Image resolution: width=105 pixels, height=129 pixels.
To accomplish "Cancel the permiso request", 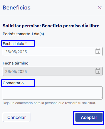I will pos(17,117).
